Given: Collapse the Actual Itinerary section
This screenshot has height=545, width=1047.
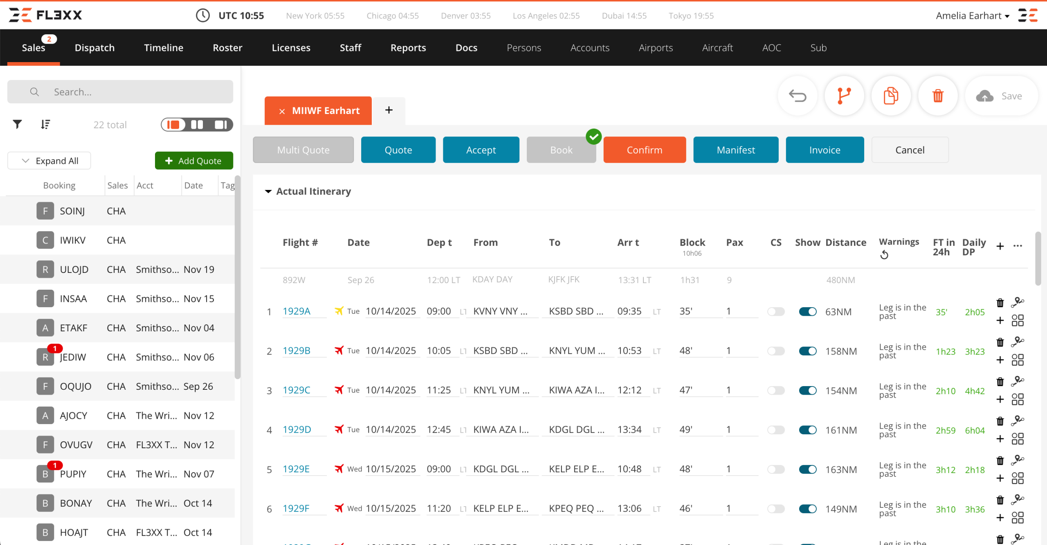Looking at the screenshot, I should pyautogui.click(x=268, y=191).
